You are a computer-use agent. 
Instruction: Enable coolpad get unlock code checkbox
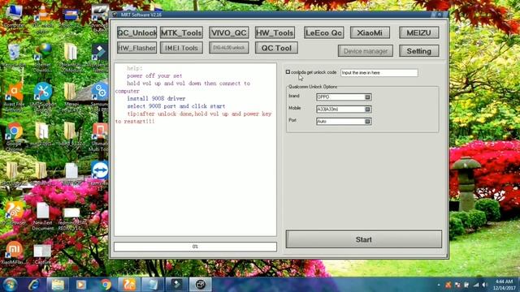coord(288,72)
